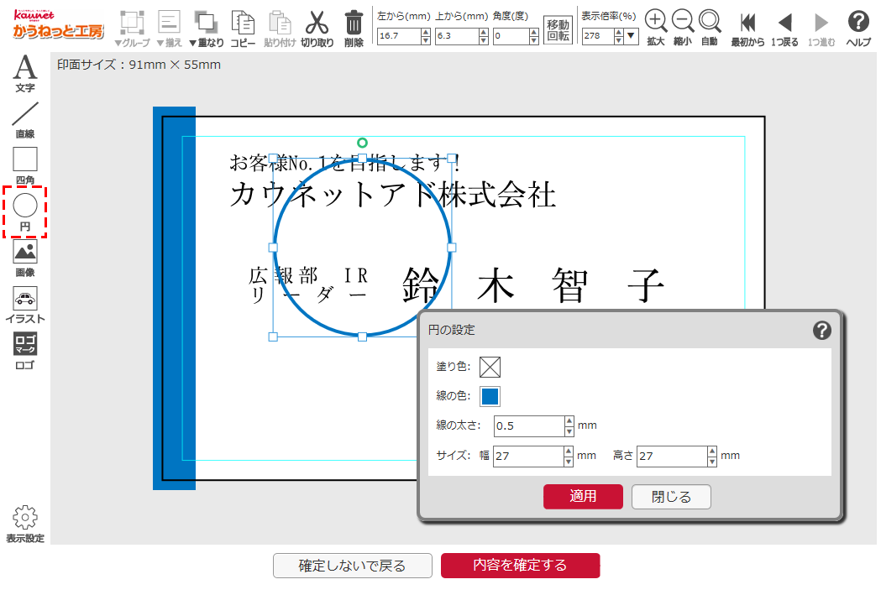
Task: Adjust the 上から(mm) stepper arrows
Action: tap(484, 36)
